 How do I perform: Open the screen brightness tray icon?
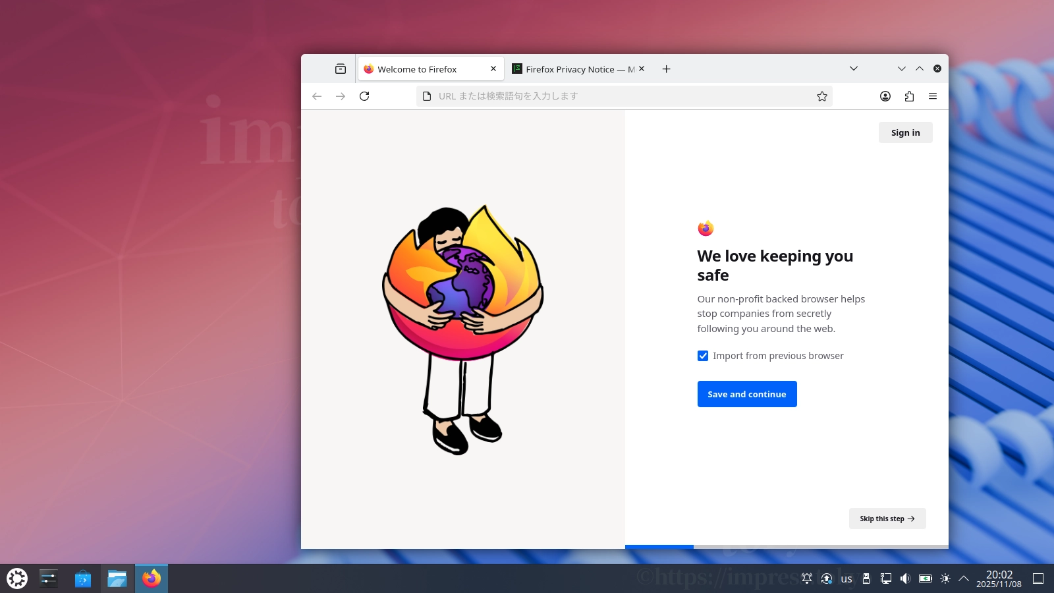tap(945, 579)
